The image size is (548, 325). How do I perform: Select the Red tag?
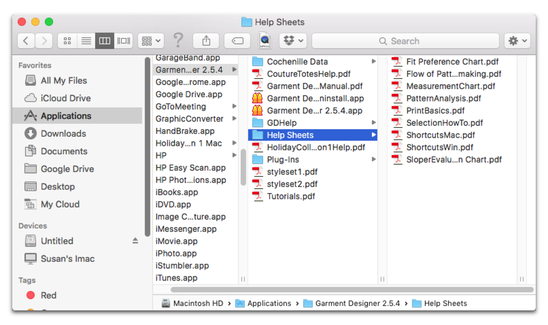tap(77, 295)
